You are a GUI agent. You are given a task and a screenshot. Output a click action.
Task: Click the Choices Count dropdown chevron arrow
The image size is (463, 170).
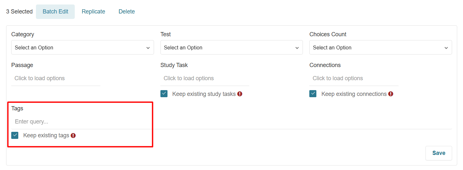[446, 48]
